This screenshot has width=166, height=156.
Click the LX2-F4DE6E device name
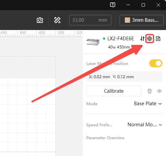pyautogui.click(x=121, y=39)
